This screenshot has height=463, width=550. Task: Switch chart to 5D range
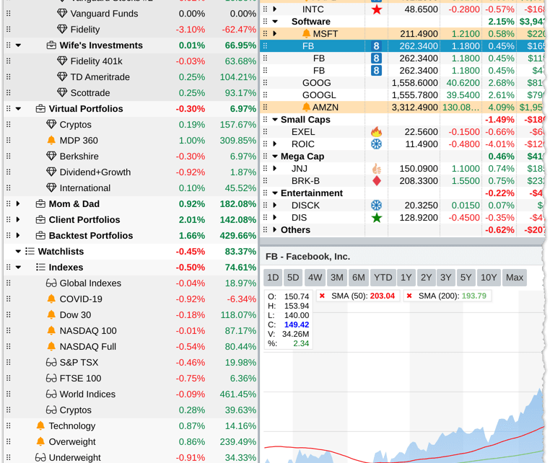293,278
